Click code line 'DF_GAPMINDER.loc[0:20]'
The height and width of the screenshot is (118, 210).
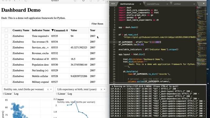pos(131,45)
